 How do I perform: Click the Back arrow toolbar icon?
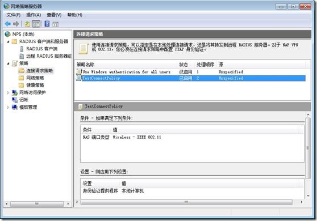8,24
